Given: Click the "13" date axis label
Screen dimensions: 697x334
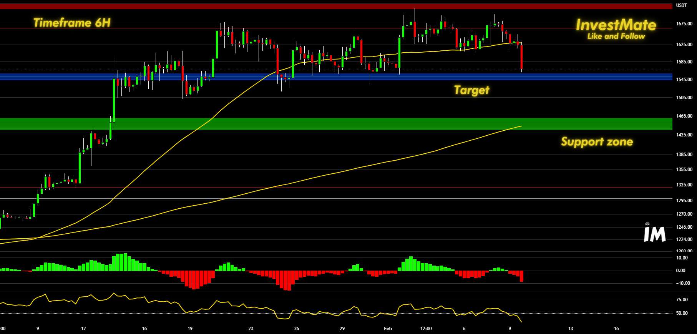Looking at the screenshot, I should coord(571,329).
